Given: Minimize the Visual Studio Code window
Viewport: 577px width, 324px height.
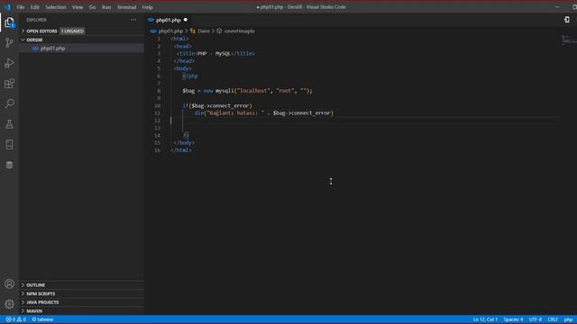Looking at the screenshot, I should (x=557, y=7).
